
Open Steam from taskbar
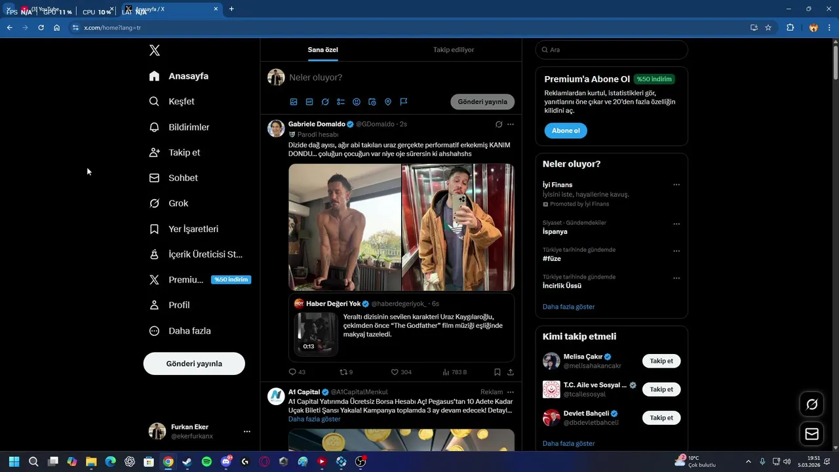click(x=187, y=462)
